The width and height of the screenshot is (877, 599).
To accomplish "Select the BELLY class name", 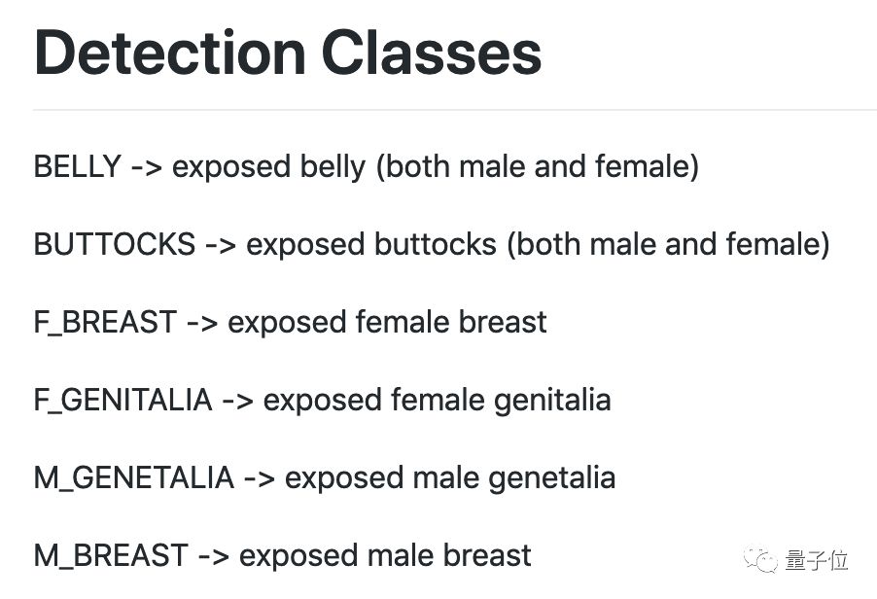I will pyautogui.click(x=77, y=166).
